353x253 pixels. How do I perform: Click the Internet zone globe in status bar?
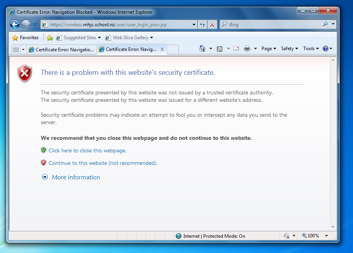click(x=179, y=236)
